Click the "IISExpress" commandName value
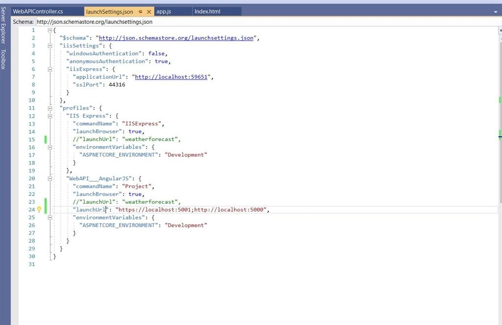 [142, 124]
